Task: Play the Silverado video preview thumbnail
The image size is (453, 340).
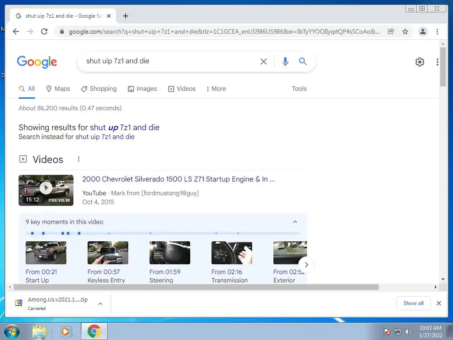Action: (46, 190)
